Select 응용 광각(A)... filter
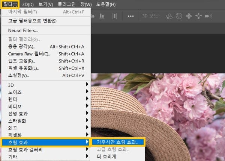The width and height of the screenshot is (225, 161). point(46,47)
